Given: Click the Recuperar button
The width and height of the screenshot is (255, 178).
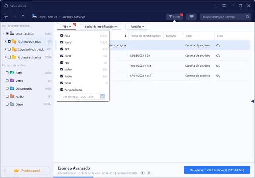Looking at the screenshot, I should pyautogui.click(x=217, y=170).
